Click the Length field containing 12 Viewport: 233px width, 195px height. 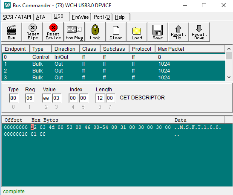pyautogui.click(x=100, y=98)
